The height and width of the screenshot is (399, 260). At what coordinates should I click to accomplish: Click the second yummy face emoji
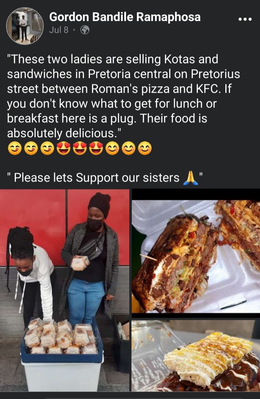click(x=31, y=148)
